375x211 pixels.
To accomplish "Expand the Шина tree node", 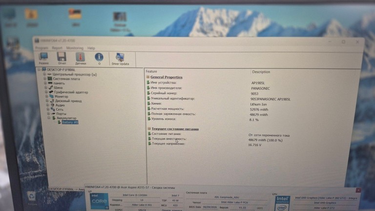I will [x=46, y=87].
